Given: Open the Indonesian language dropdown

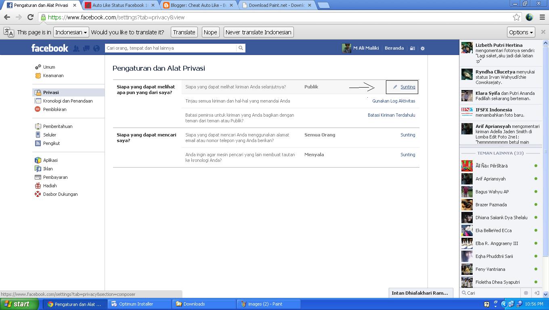Looking at the screenshot, I should pos(71,32).
